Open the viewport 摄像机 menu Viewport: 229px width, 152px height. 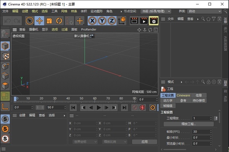(34, 29)
